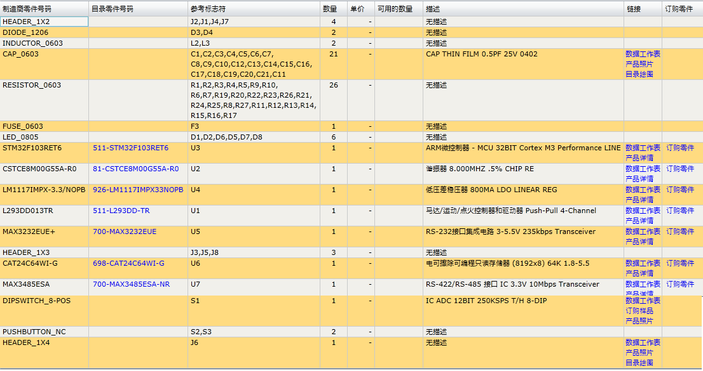This screenshot has height=371, width=703.
Task: Open 产品照片 link in DIPSWITCH_8-POS row
Action: pos(639,322)
